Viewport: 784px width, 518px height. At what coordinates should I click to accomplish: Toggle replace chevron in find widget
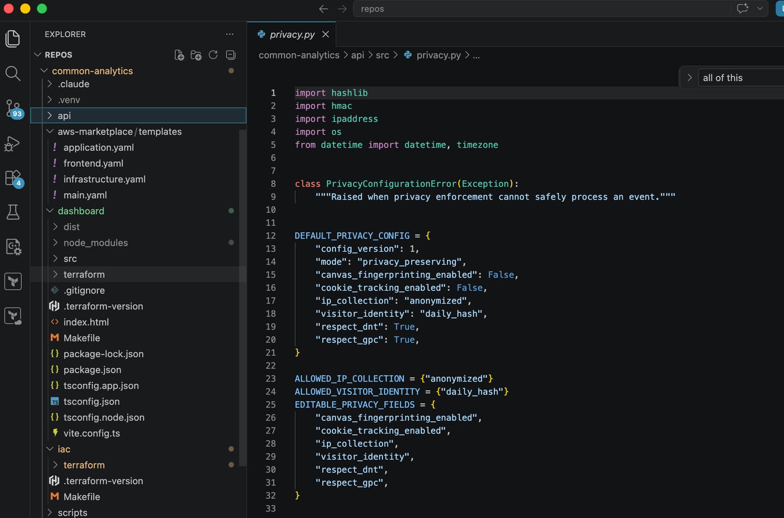[689, 78]
